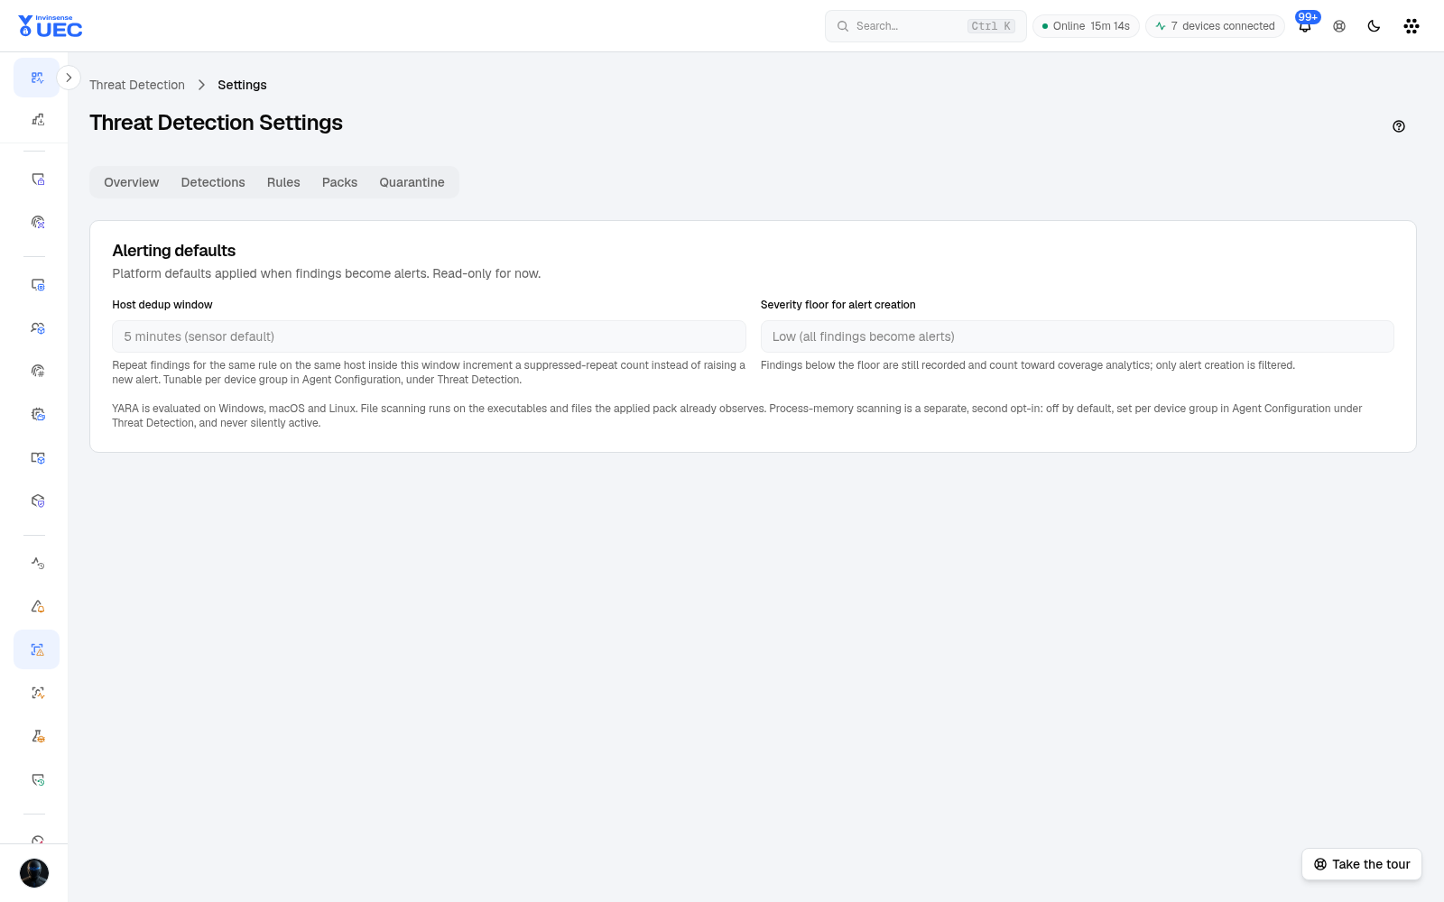Click the Online 15m 14s status pill

pyautogui.click(x=1086, y=26)
